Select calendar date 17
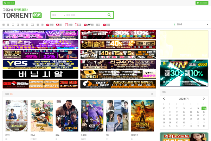The image size is (211, 141). 184,115
